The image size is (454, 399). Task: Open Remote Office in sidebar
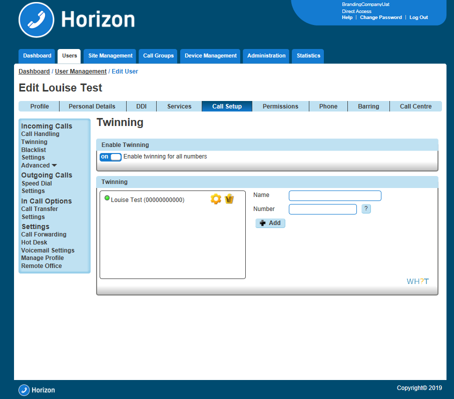(42, 265)
